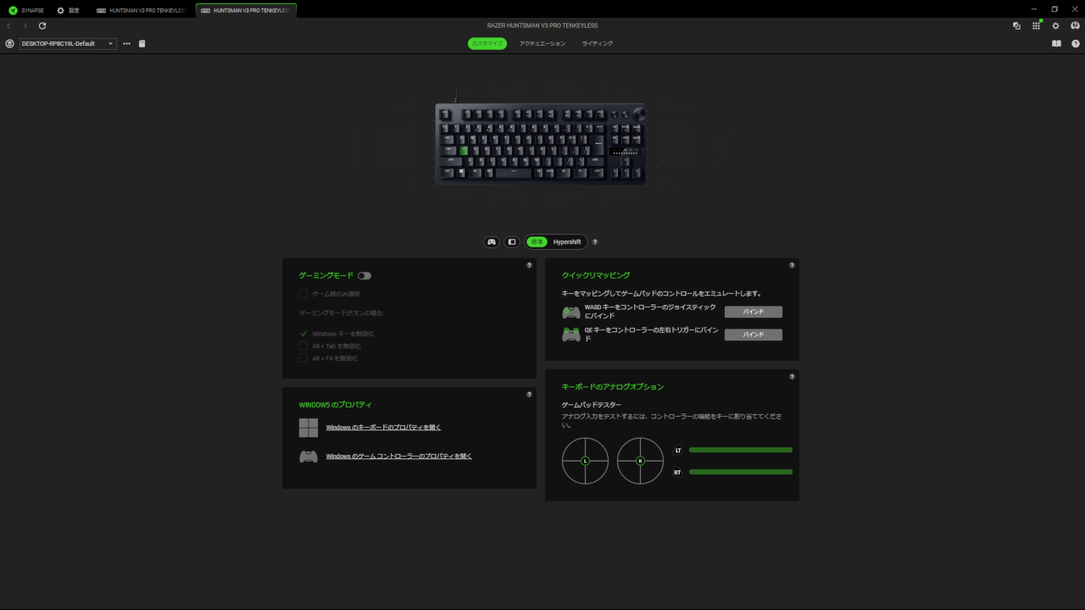The height and width of the screenshot is (610, 1085).
Task: Turn on the Gaming Mode switch
Action: click(364, 275)
